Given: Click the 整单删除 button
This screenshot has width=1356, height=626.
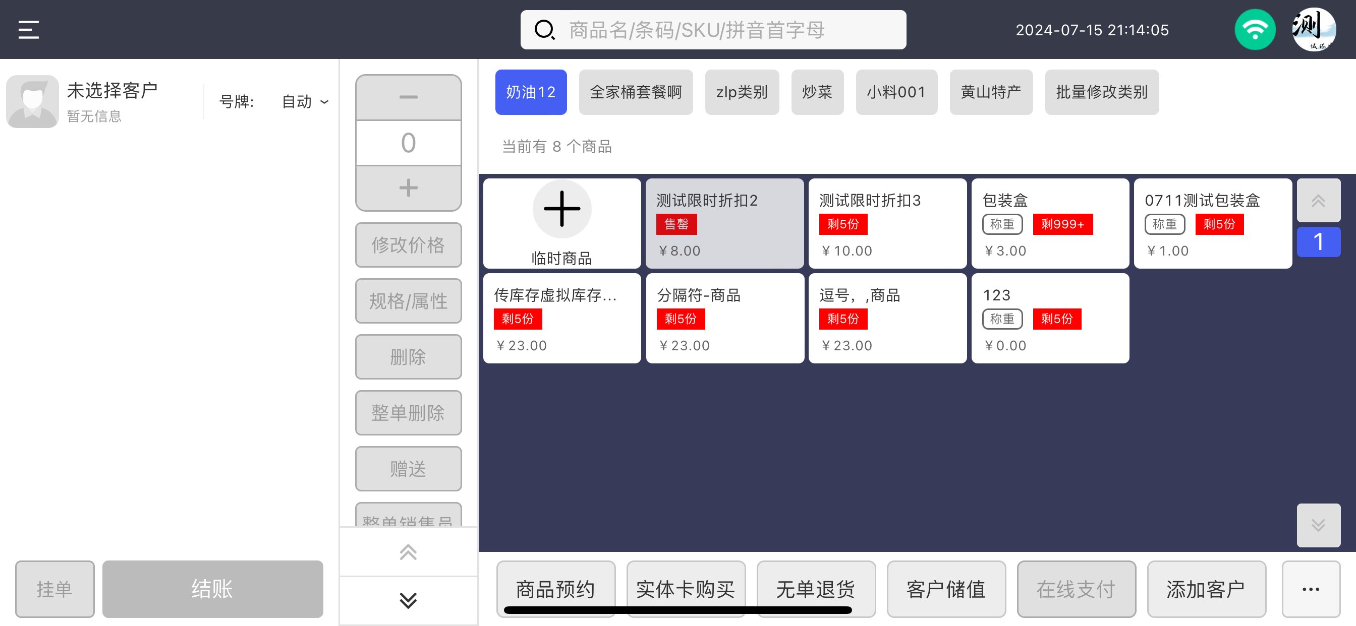Looking at the screenshot, I should (x=409, y=413).
